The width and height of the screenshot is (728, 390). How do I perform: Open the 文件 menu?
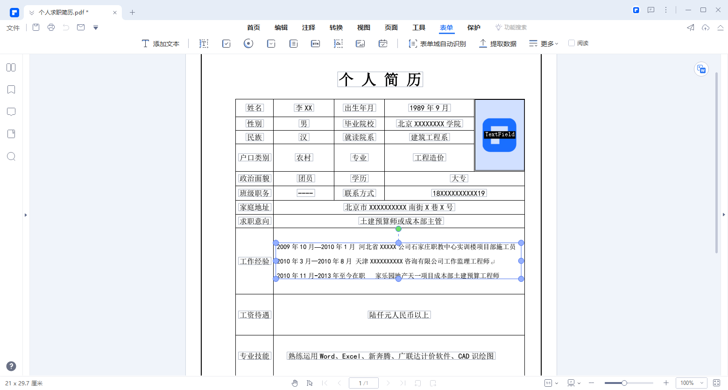pos(13,28)
